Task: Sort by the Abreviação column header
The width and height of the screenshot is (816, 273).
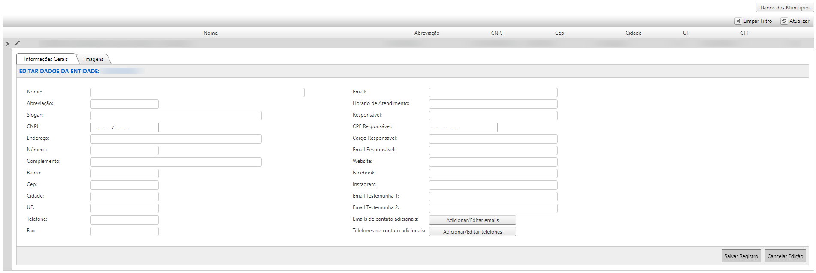Action: point(426,33)
